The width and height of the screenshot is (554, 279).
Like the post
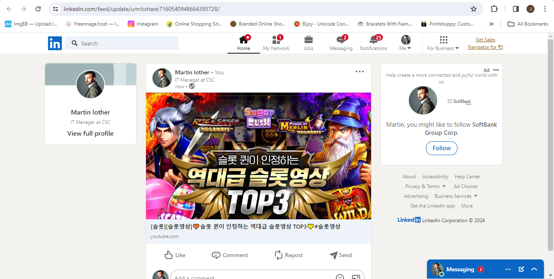click(x=175, y=255)
